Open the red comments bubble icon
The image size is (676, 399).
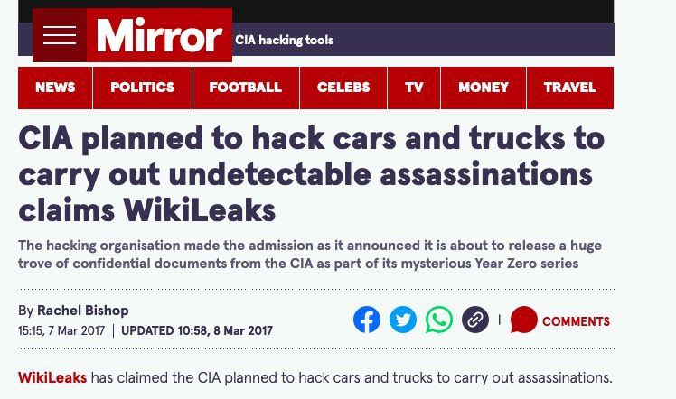click(x=523, y=320)
